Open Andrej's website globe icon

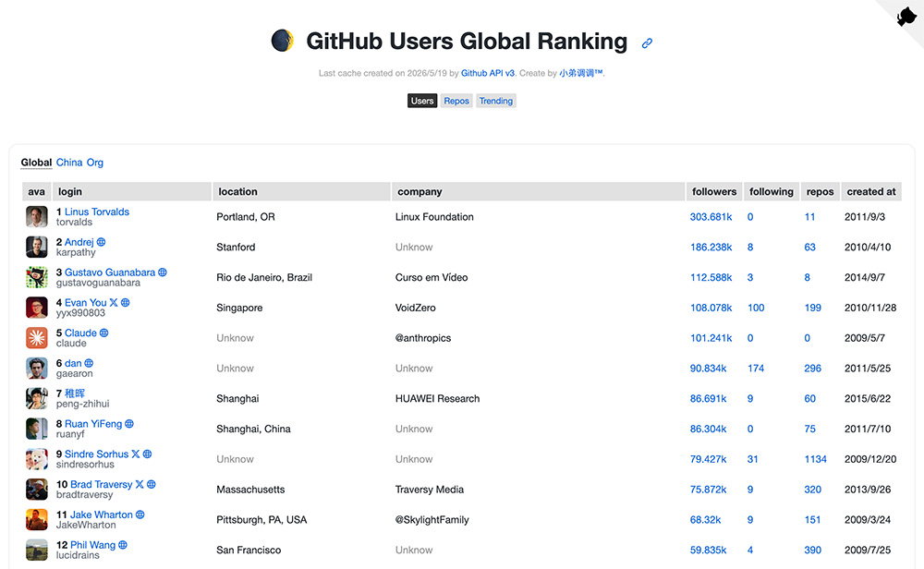[x=102, y=242]
